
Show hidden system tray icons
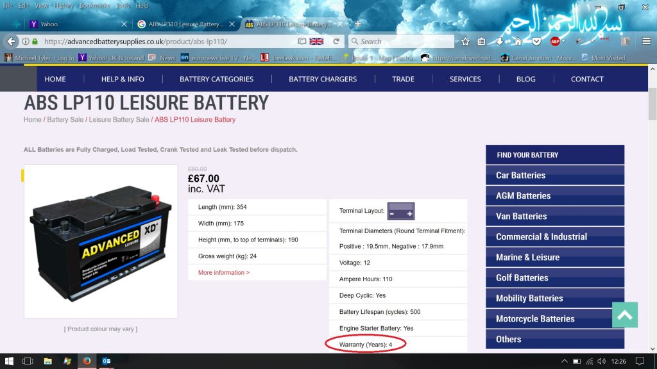pyautogui.click(x=565, y=361)
